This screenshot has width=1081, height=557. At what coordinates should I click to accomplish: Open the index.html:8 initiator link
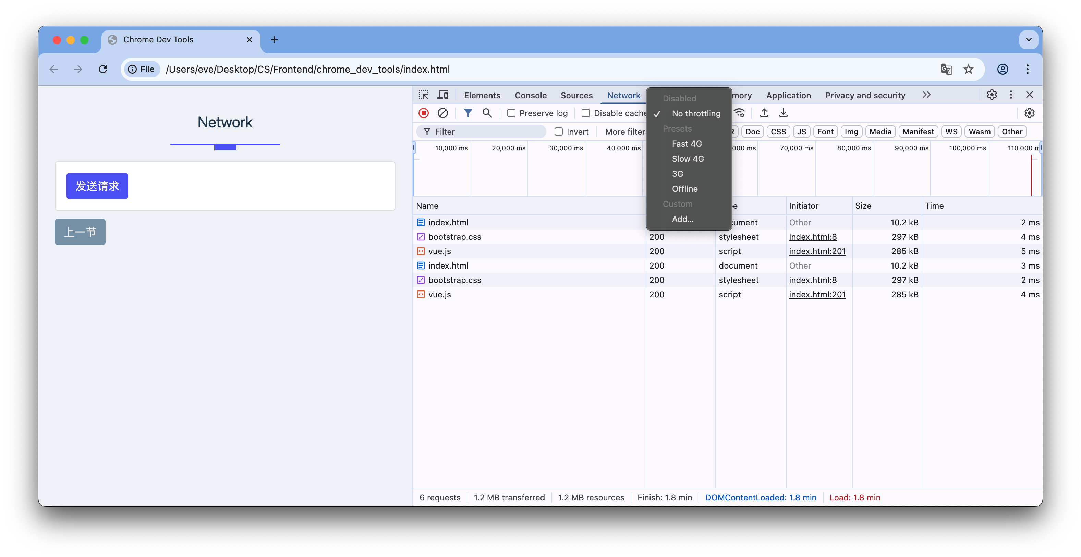(813, 237)
